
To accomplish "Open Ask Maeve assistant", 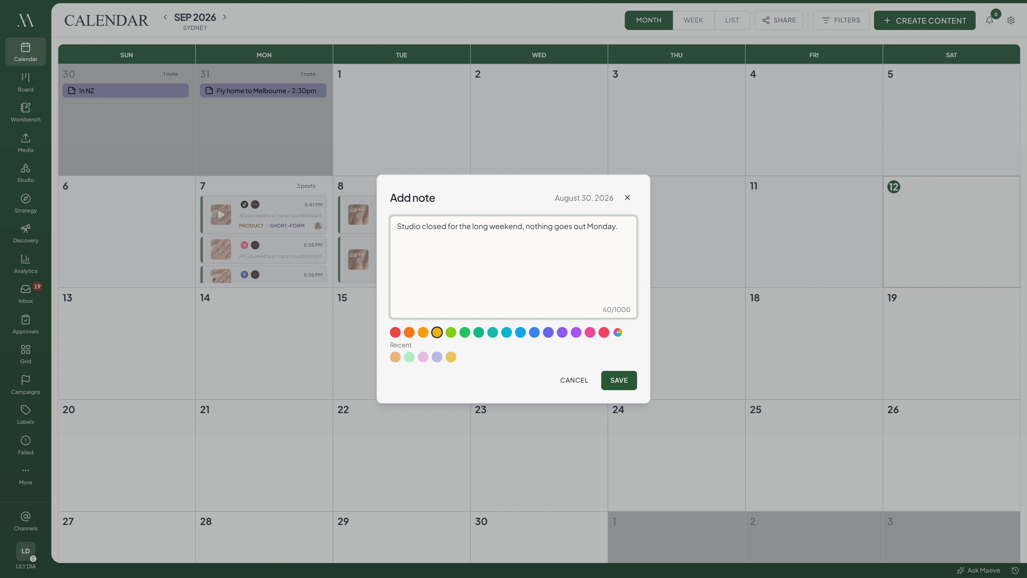I will 979,571.
